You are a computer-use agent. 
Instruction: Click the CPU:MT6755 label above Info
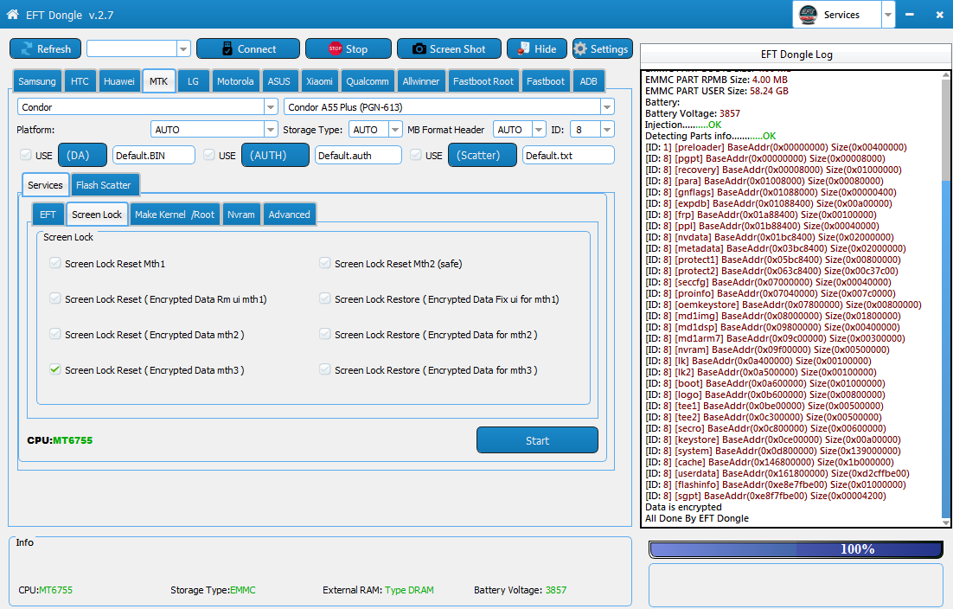pos(61,440)
